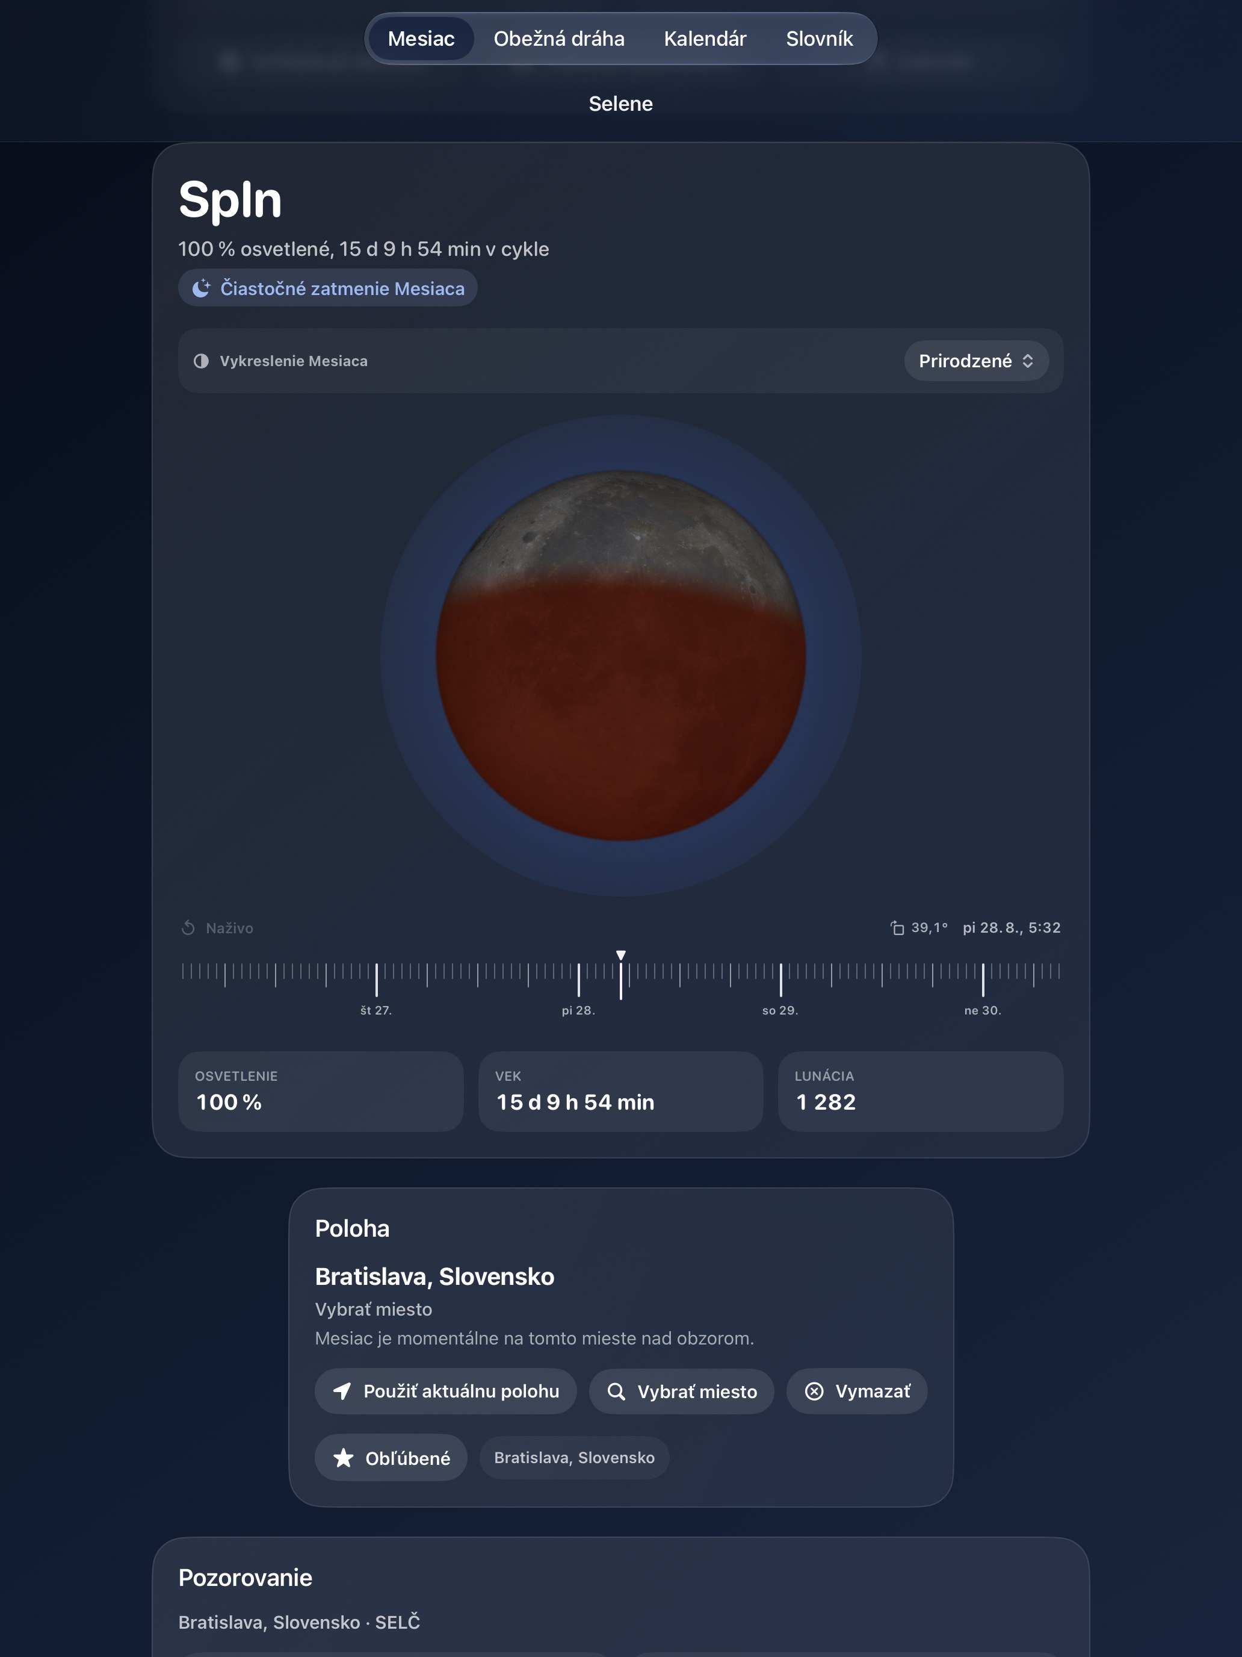The height and width of the screenshot is (1657, 1242).
Task: Click the star favorites icon
Action: click(x=344, y=1458)
